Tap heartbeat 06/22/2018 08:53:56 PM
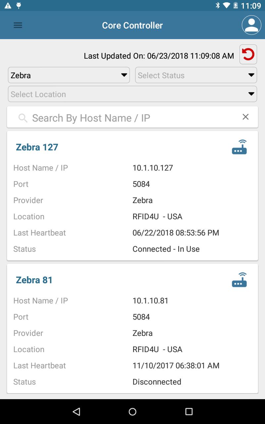Image resolution: width=265 pixels, height=424 pixels. pos(176,233)
